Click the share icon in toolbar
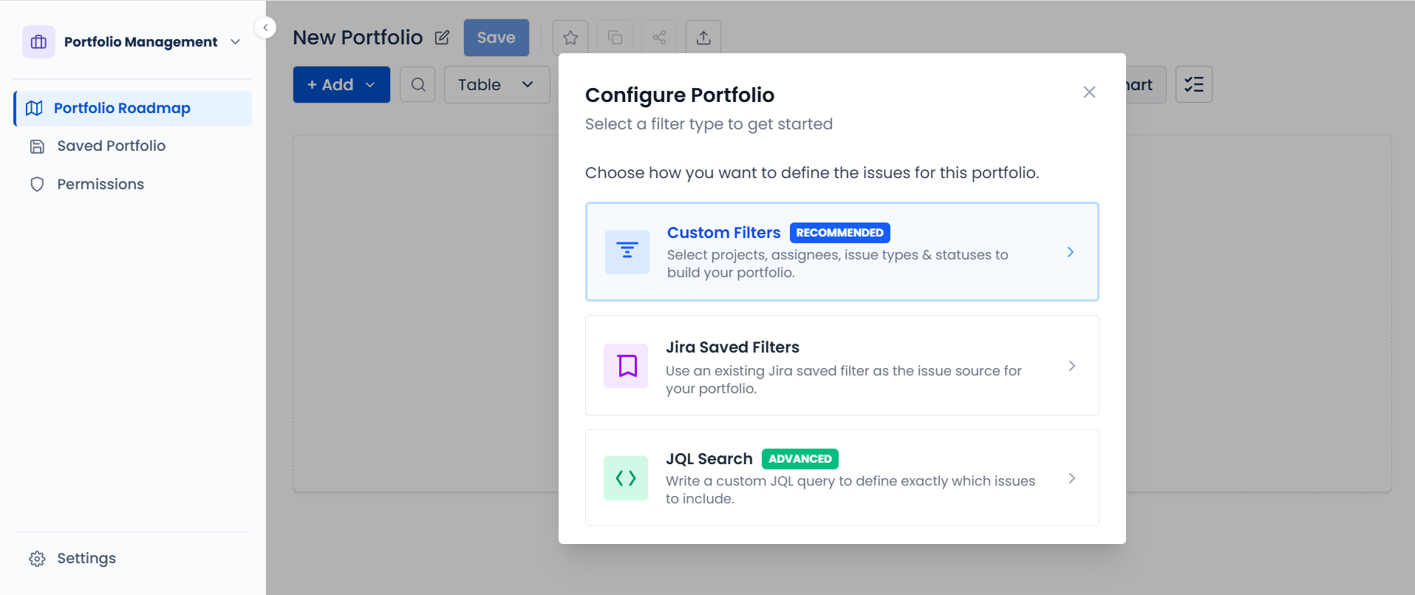The image size is (1415, 595). pos(659,38)
